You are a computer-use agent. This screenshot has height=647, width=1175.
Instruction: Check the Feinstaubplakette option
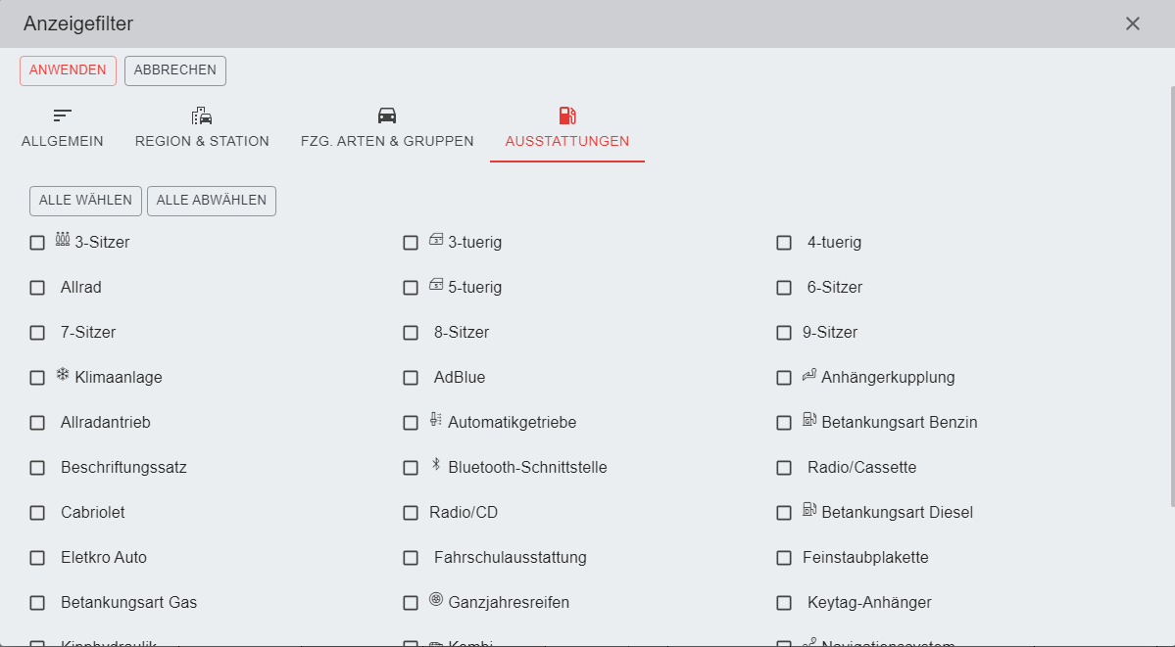784,558
